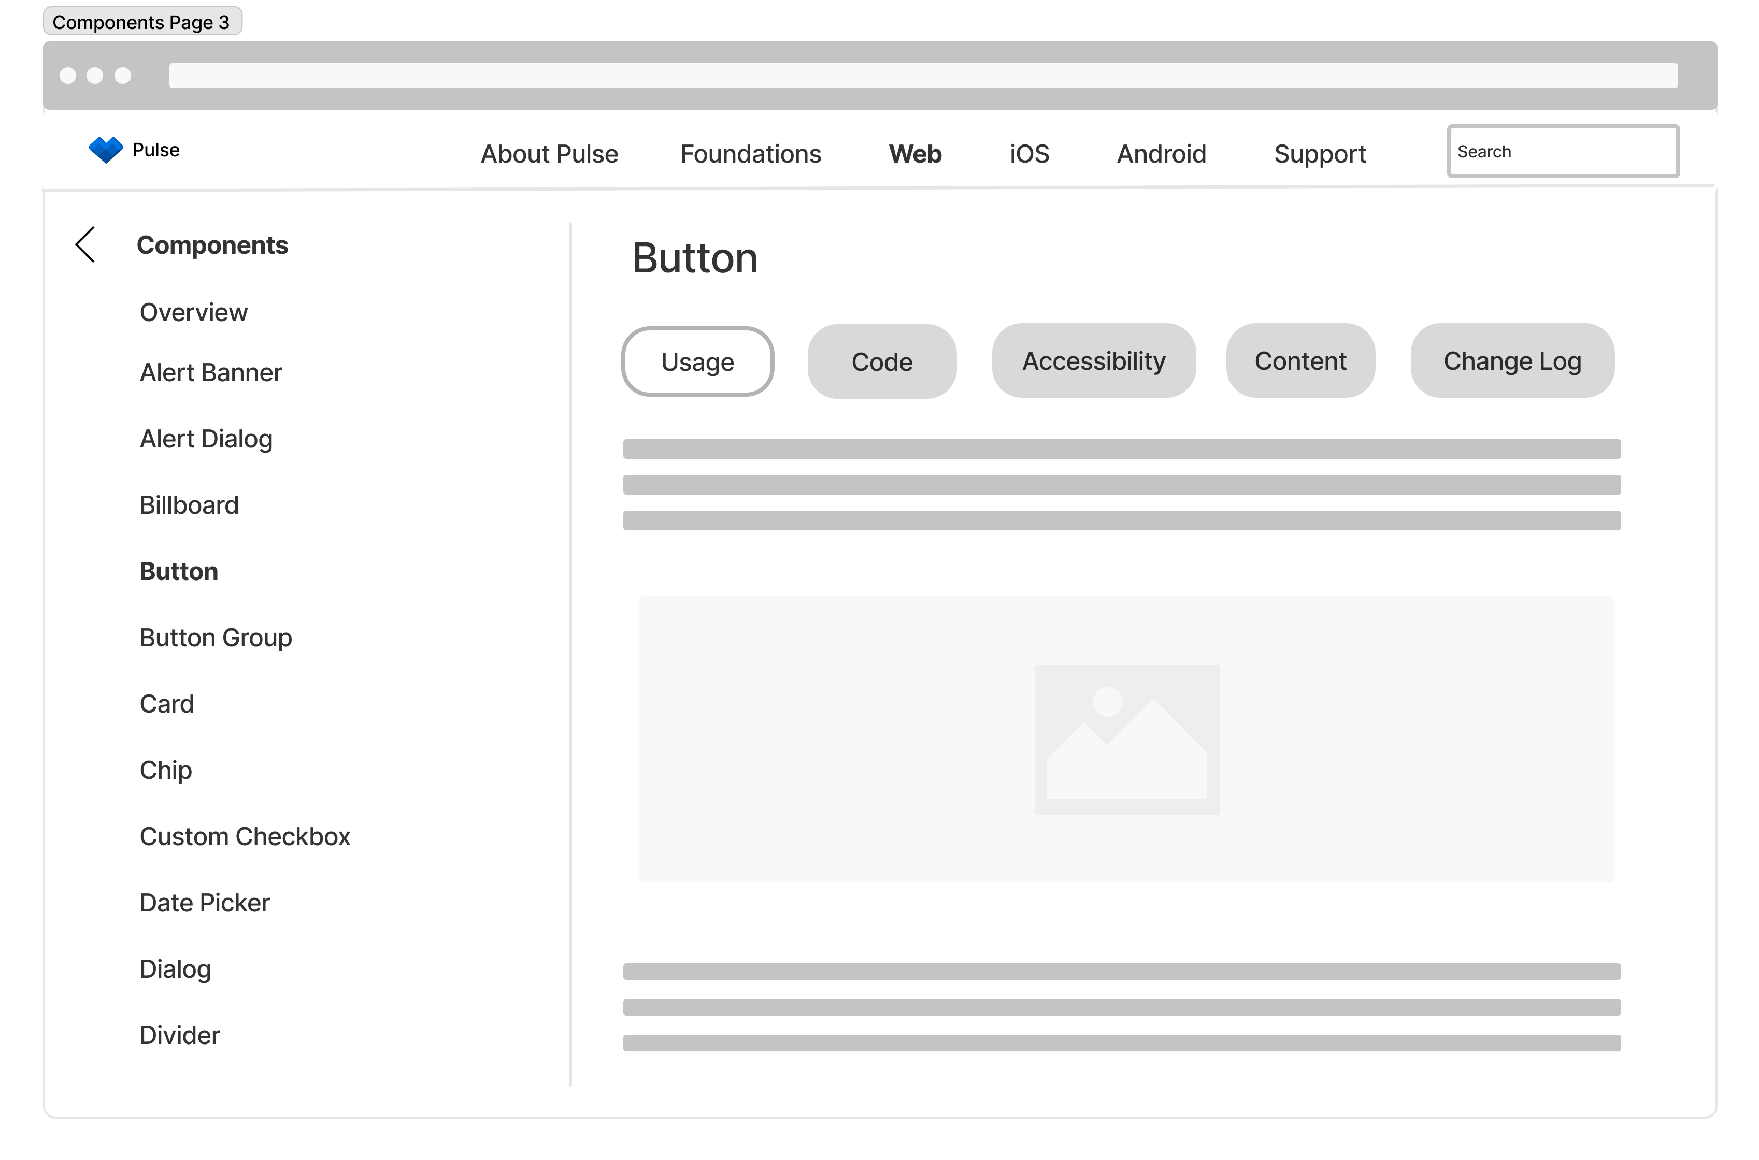Select Date Picker from the components list
The image size is (1759, 1160).
204,902
